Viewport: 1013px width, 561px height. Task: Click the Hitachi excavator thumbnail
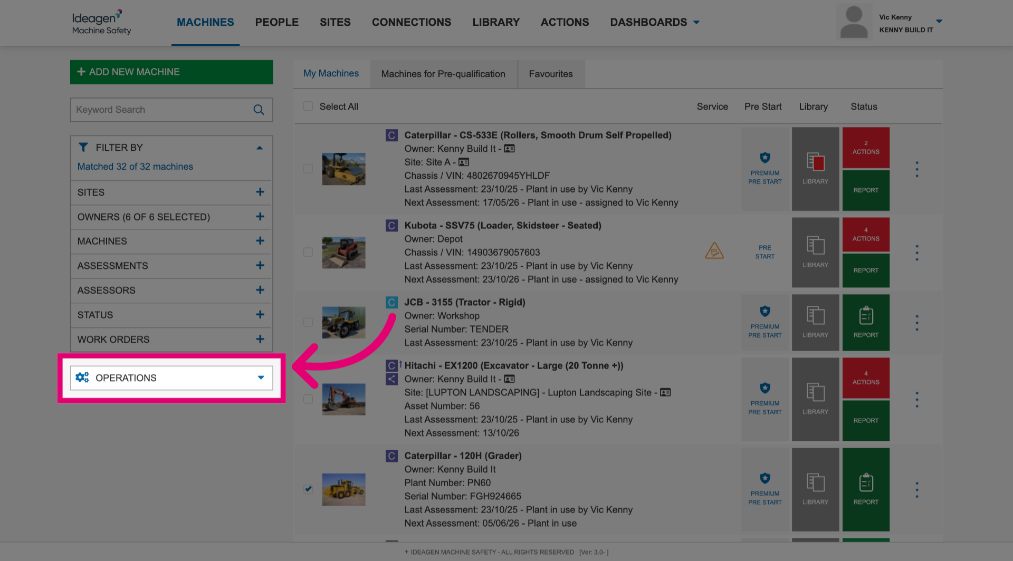tap(344, 399)
